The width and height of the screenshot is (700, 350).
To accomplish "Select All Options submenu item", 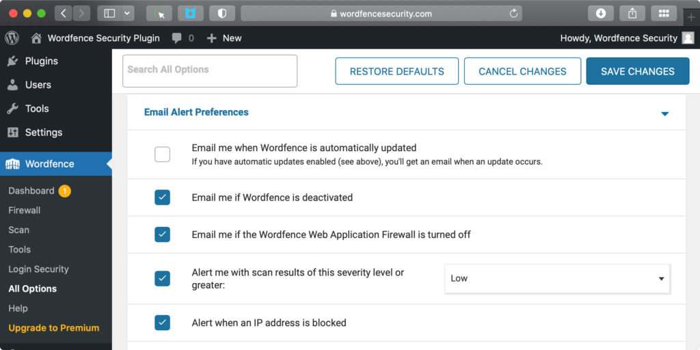I will pos(33,289).
